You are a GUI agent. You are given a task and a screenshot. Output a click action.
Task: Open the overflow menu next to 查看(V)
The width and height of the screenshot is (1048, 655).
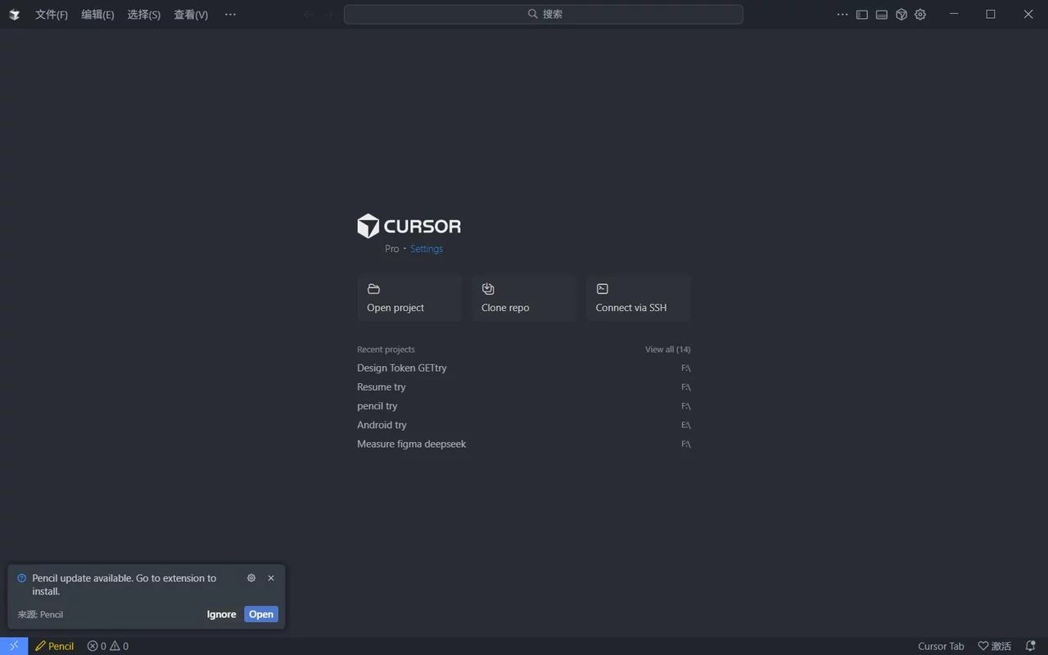[230, 14]
